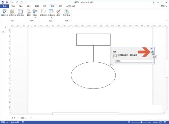Screen dimensions: 169x124
Task: Click the horizontal scrollbar left arrow
Action: 10,114
